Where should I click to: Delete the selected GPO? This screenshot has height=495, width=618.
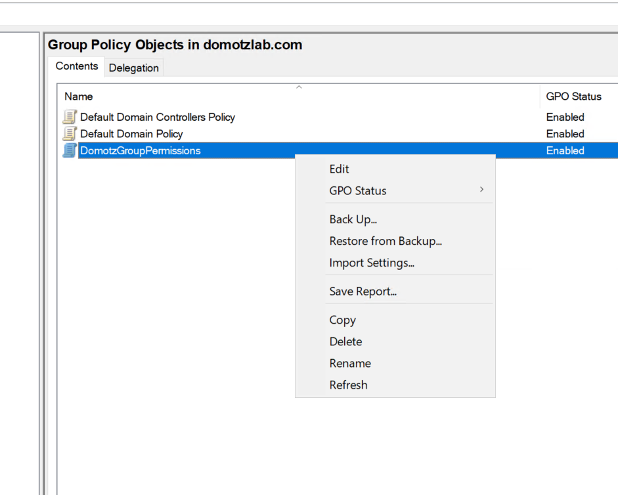click(345, 341)
